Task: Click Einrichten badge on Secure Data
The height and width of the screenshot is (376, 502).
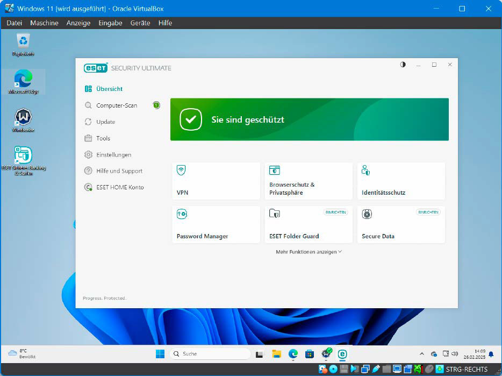Action: click(x=428, y=212)
